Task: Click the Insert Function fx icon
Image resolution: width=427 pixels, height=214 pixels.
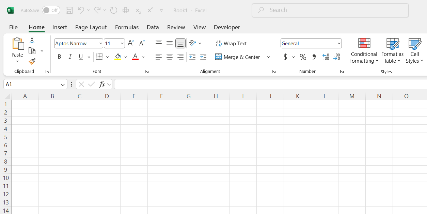Action: pyautogui.click(x=102, y=84)
